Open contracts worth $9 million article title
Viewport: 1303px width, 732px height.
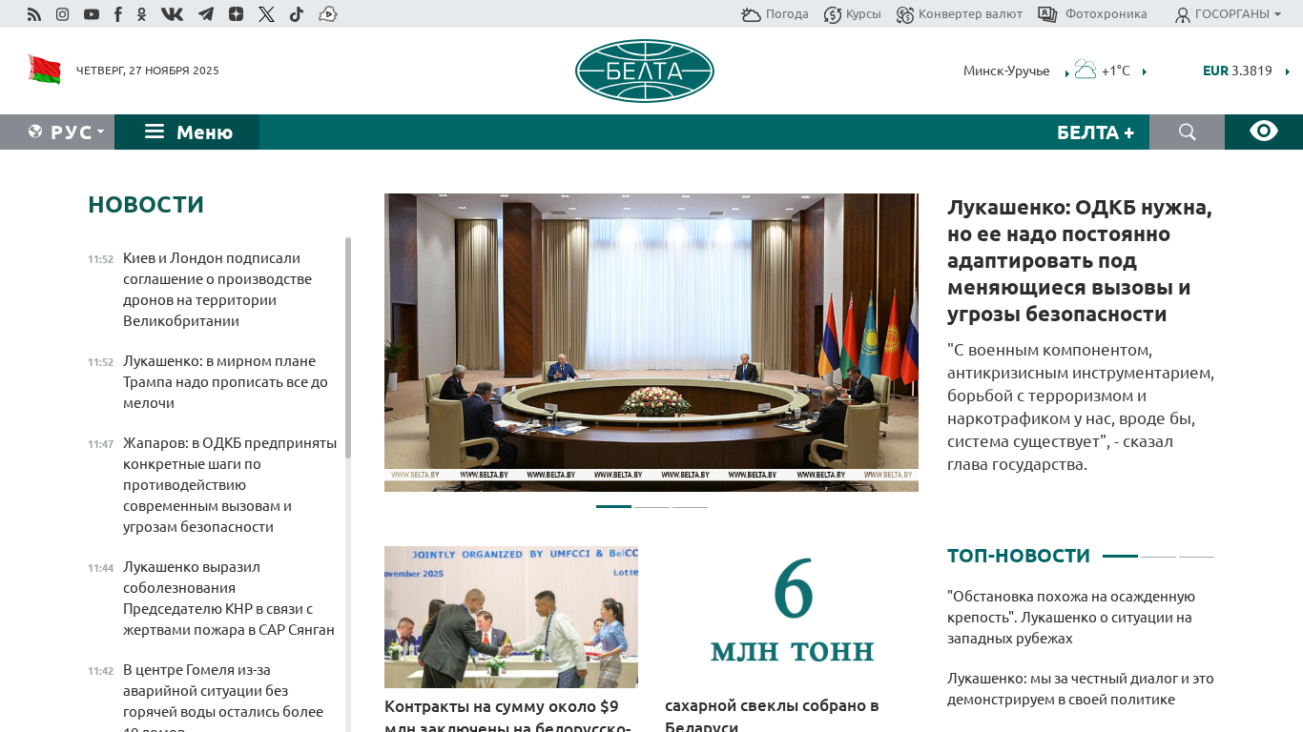[x=507, y=716]
